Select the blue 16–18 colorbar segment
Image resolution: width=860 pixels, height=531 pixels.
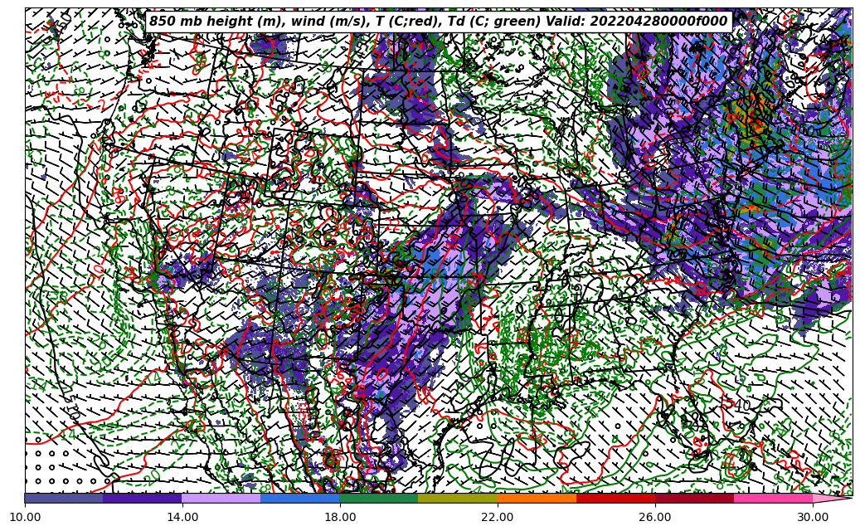point(300,498)
